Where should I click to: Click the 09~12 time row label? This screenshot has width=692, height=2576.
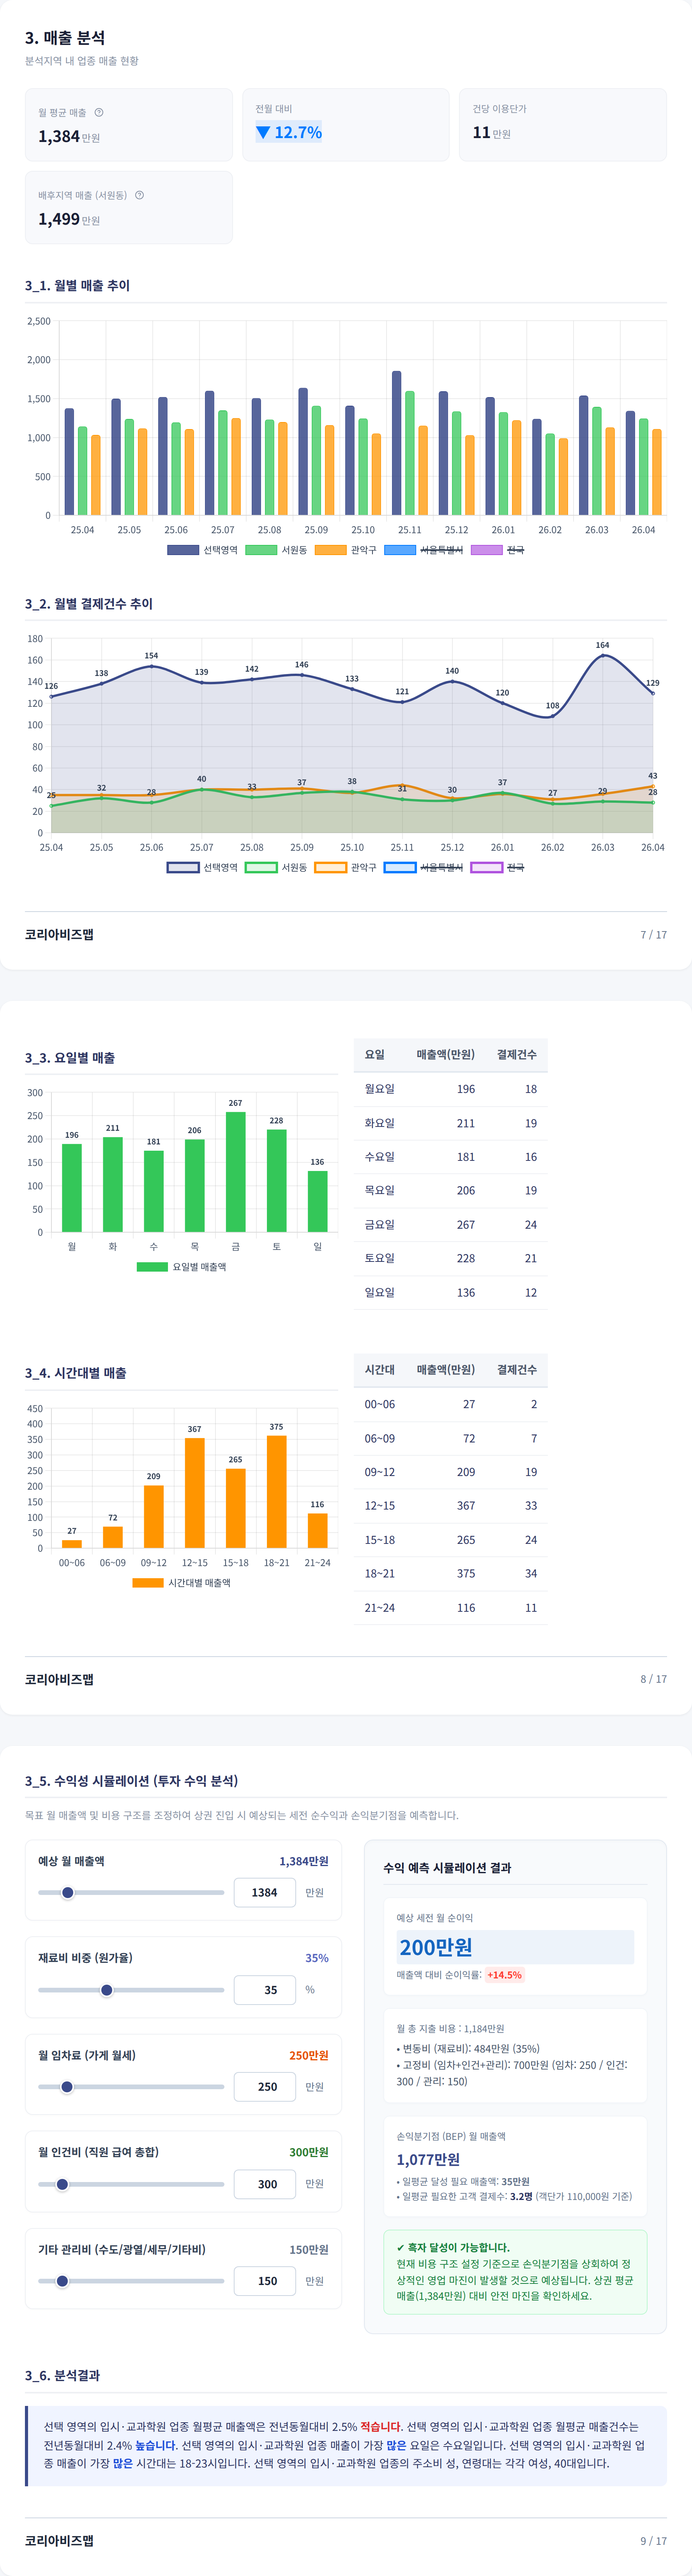[x=380, y=1472]
